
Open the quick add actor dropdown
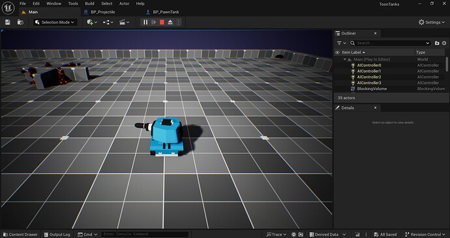pyautogui.click(x=92, y=22)
